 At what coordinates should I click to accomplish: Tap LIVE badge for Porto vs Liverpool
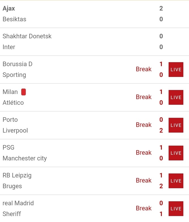[x=176, y=125]
